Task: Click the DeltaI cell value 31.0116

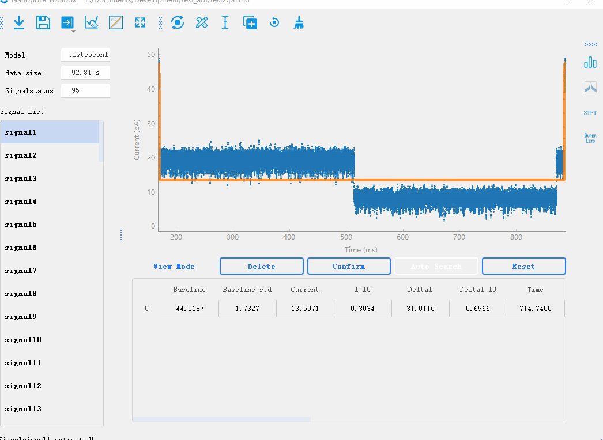Action: pyautogui.click(x=421, y=309)
